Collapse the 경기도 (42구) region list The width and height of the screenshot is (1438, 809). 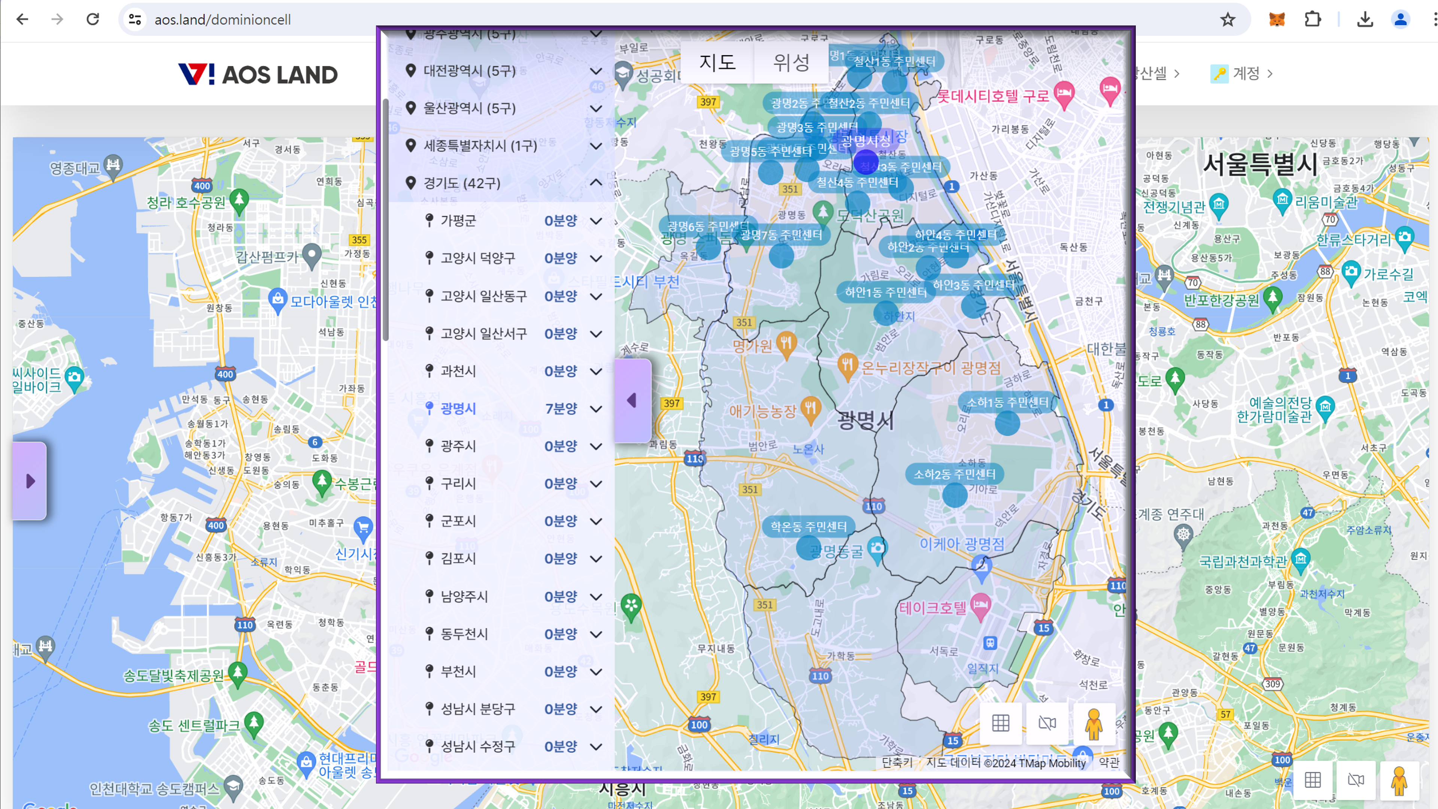pos(596,182)
